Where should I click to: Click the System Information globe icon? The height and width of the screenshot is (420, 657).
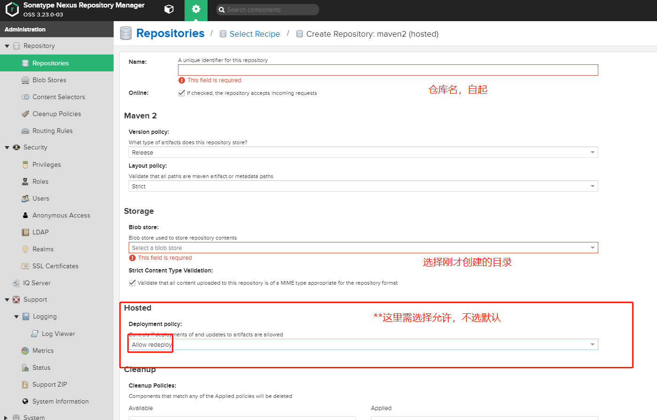25,402
